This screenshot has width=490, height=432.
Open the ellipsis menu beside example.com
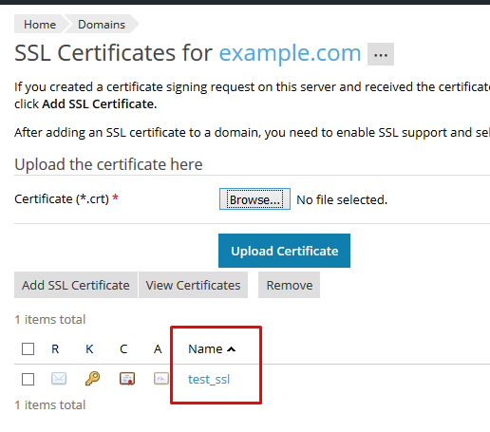coord(381,54)
